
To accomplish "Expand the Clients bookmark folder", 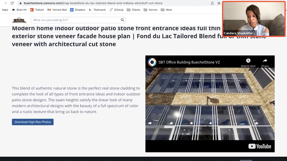I will [134, 10].
